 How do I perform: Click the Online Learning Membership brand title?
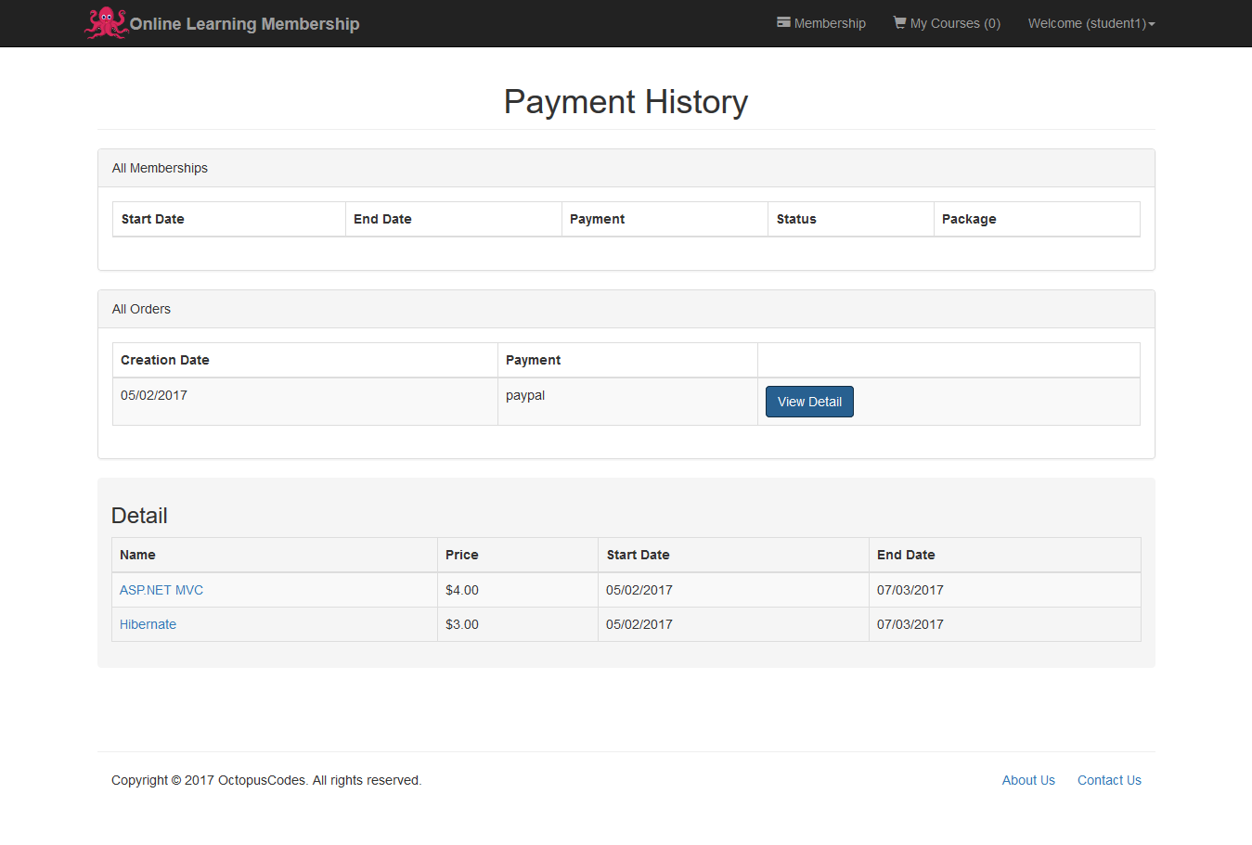pyautogui.click(x=244, y=24)
